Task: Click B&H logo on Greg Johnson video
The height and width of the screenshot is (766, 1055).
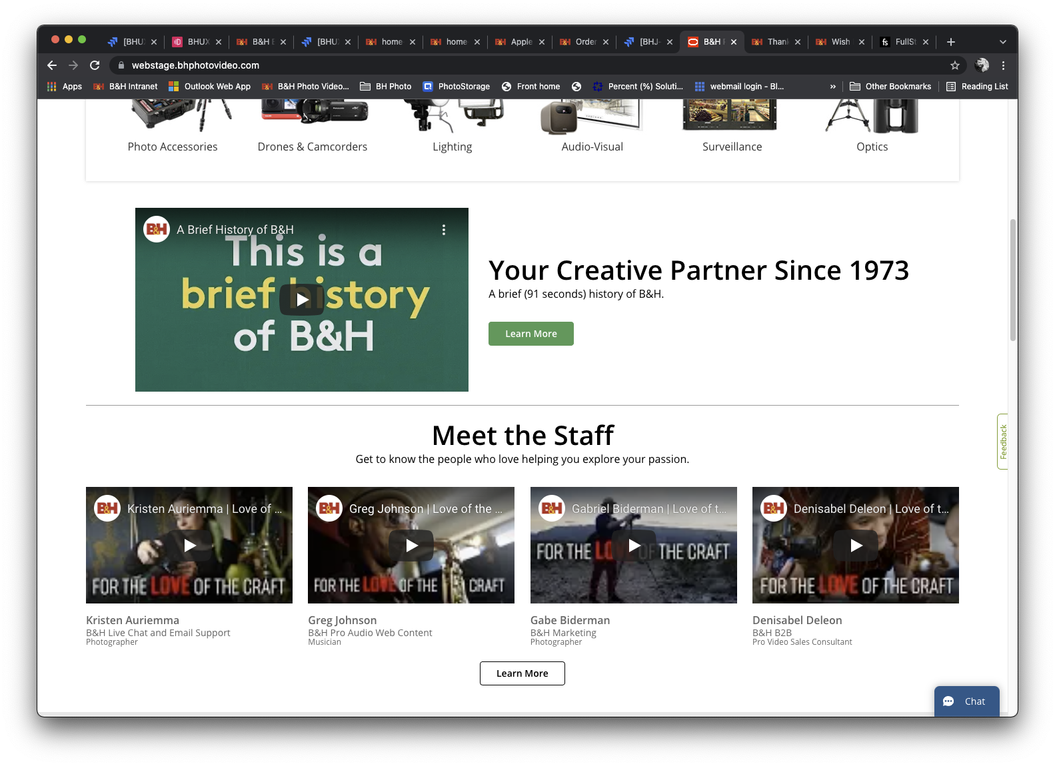Action: (329, 509)
